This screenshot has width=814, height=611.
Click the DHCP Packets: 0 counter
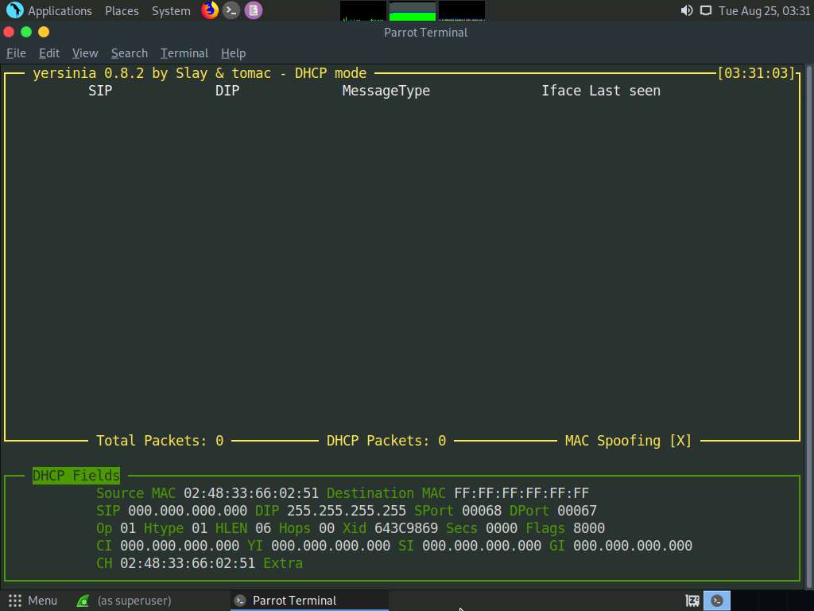[386, 441]
